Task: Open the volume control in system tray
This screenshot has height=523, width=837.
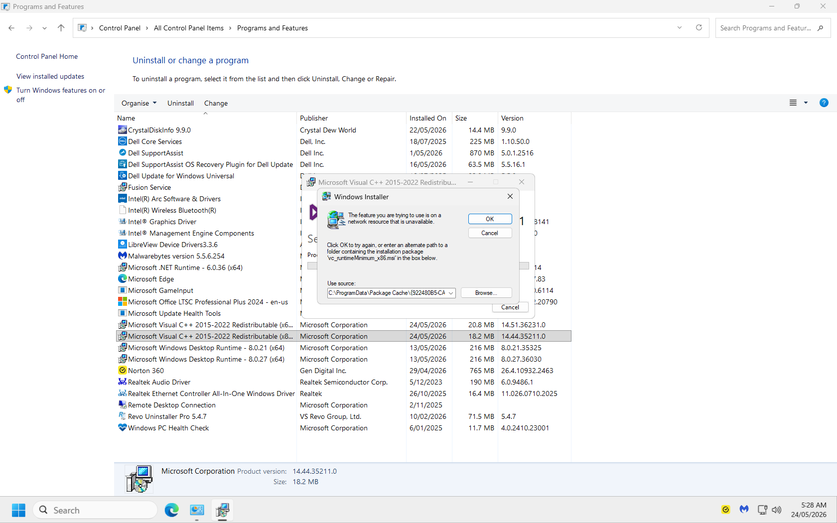Action: click(x=777, y=510)
